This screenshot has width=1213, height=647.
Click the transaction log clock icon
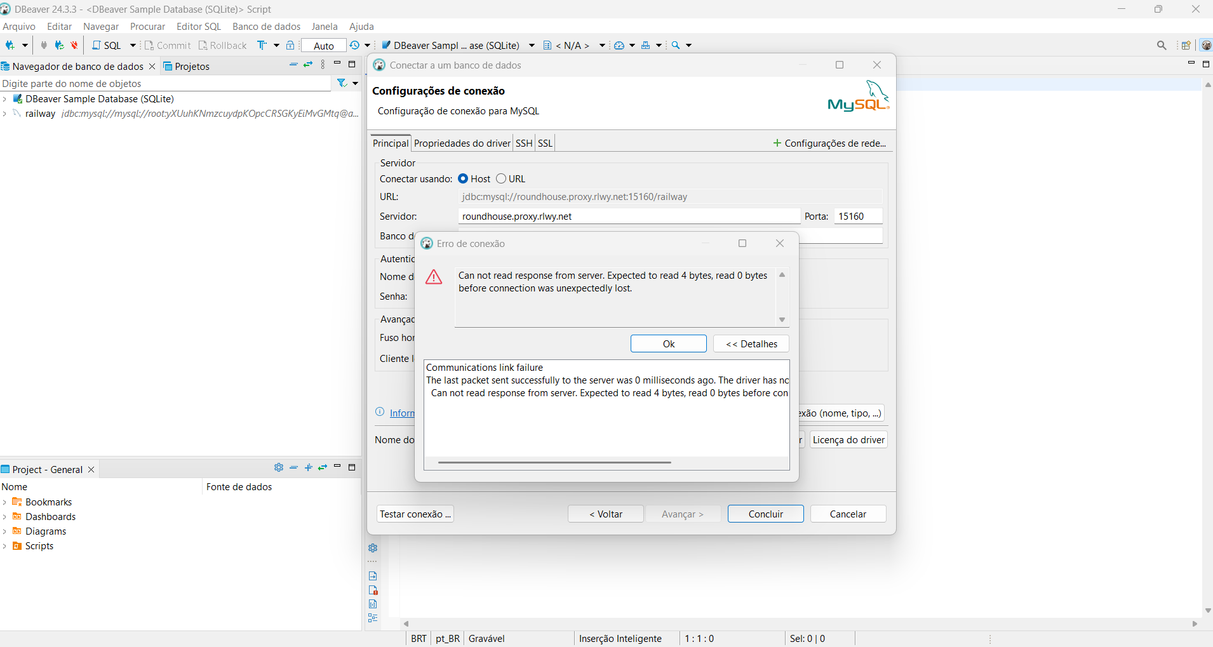point(354,45)
